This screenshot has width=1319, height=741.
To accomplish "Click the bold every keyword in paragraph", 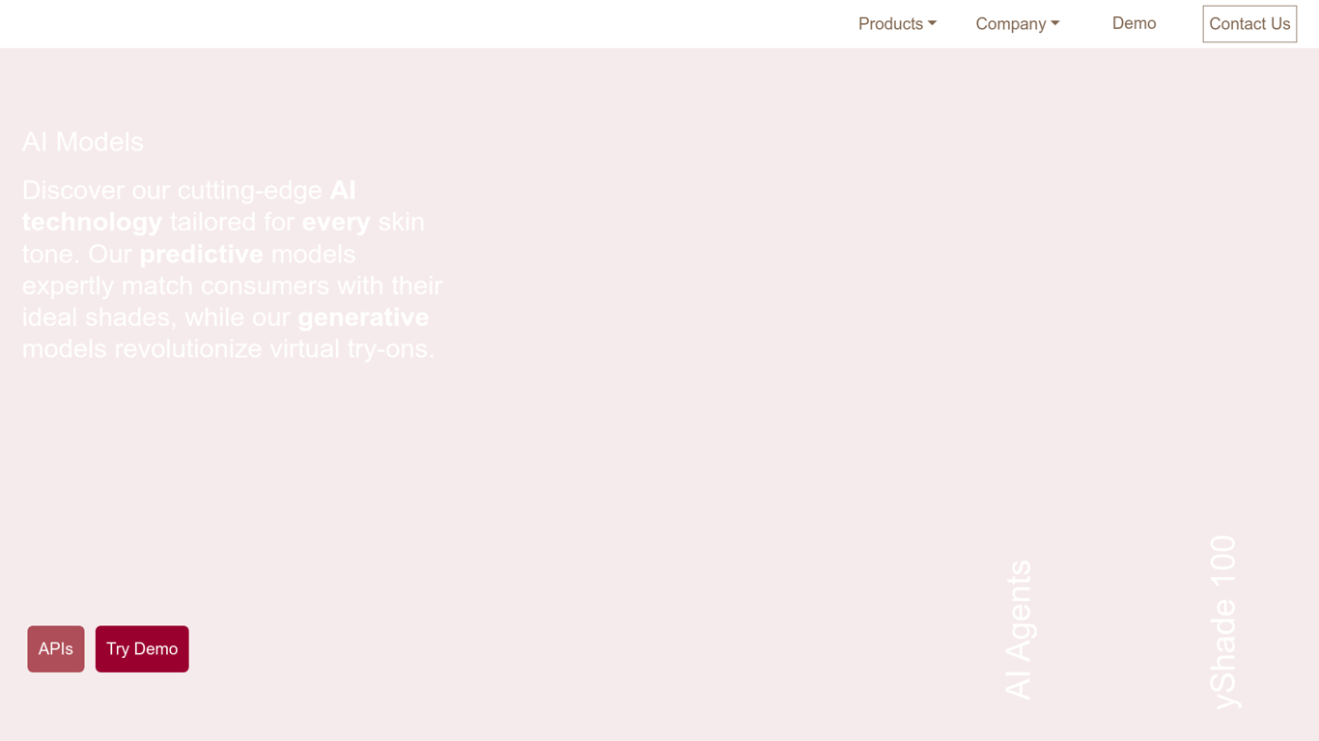I will [x=335, y=222].
